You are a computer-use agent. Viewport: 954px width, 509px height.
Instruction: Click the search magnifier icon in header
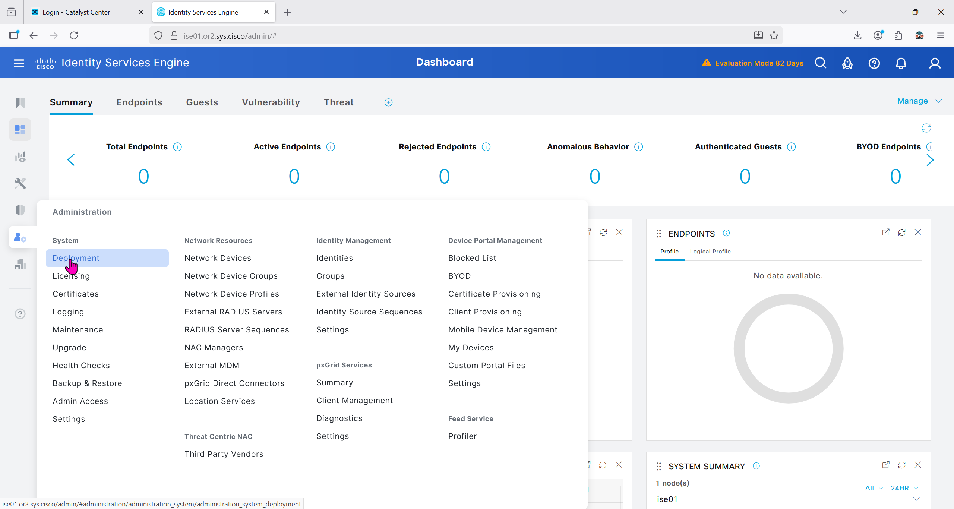821,63
